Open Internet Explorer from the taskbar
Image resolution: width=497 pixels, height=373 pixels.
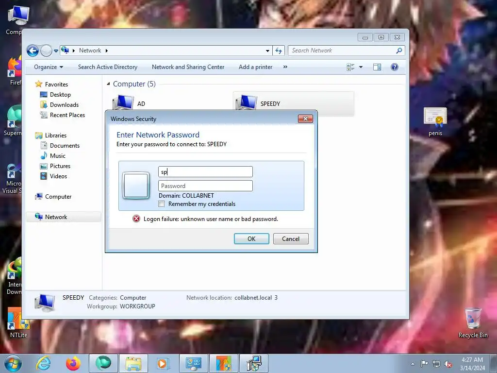pyautogui.click(x=43, y=363)
